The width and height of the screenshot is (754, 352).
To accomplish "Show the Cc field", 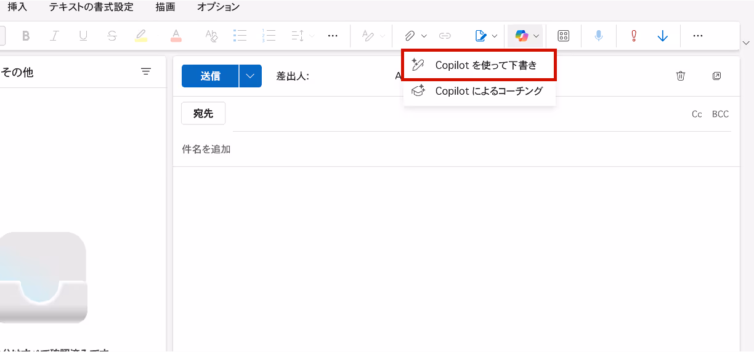I will pyautogui.click(x=697, y=114).
